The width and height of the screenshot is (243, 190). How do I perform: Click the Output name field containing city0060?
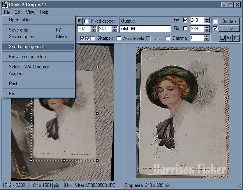(x=145, y=29)
